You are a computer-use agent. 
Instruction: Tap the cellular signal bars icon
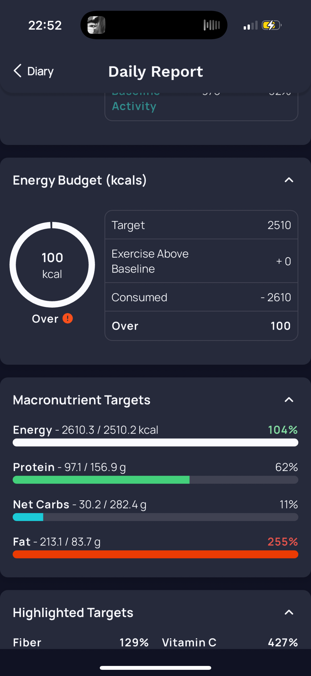250,26
